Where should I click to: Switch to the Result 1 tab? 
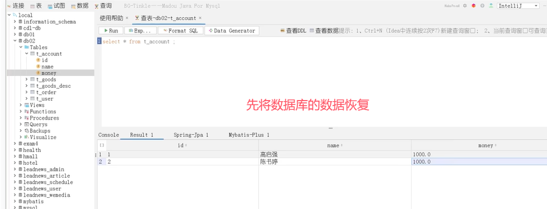pos(141,135)
